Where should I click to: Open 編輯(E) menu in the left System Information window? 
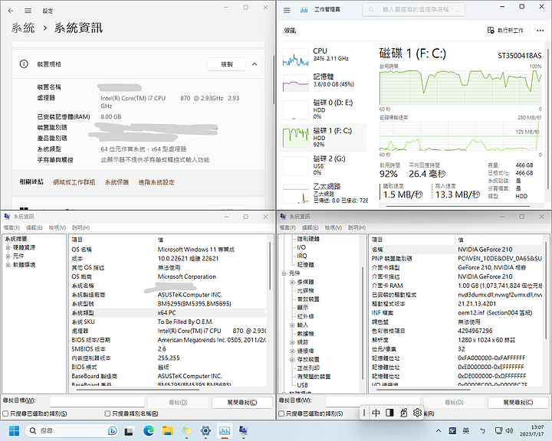pos(34,227)
